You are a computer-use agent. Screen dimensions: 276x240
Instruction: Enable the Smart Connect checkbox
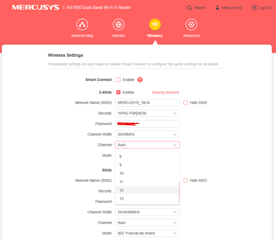(118, 80)
